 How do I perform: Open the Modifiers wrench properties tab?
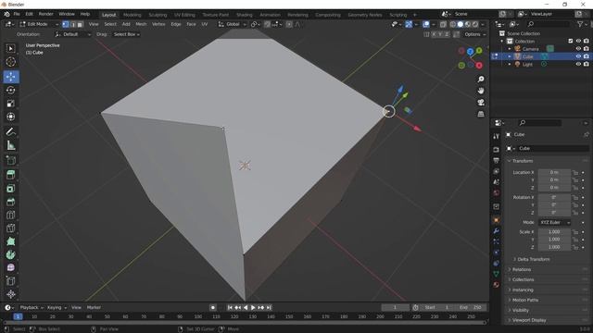pos(497,231)
